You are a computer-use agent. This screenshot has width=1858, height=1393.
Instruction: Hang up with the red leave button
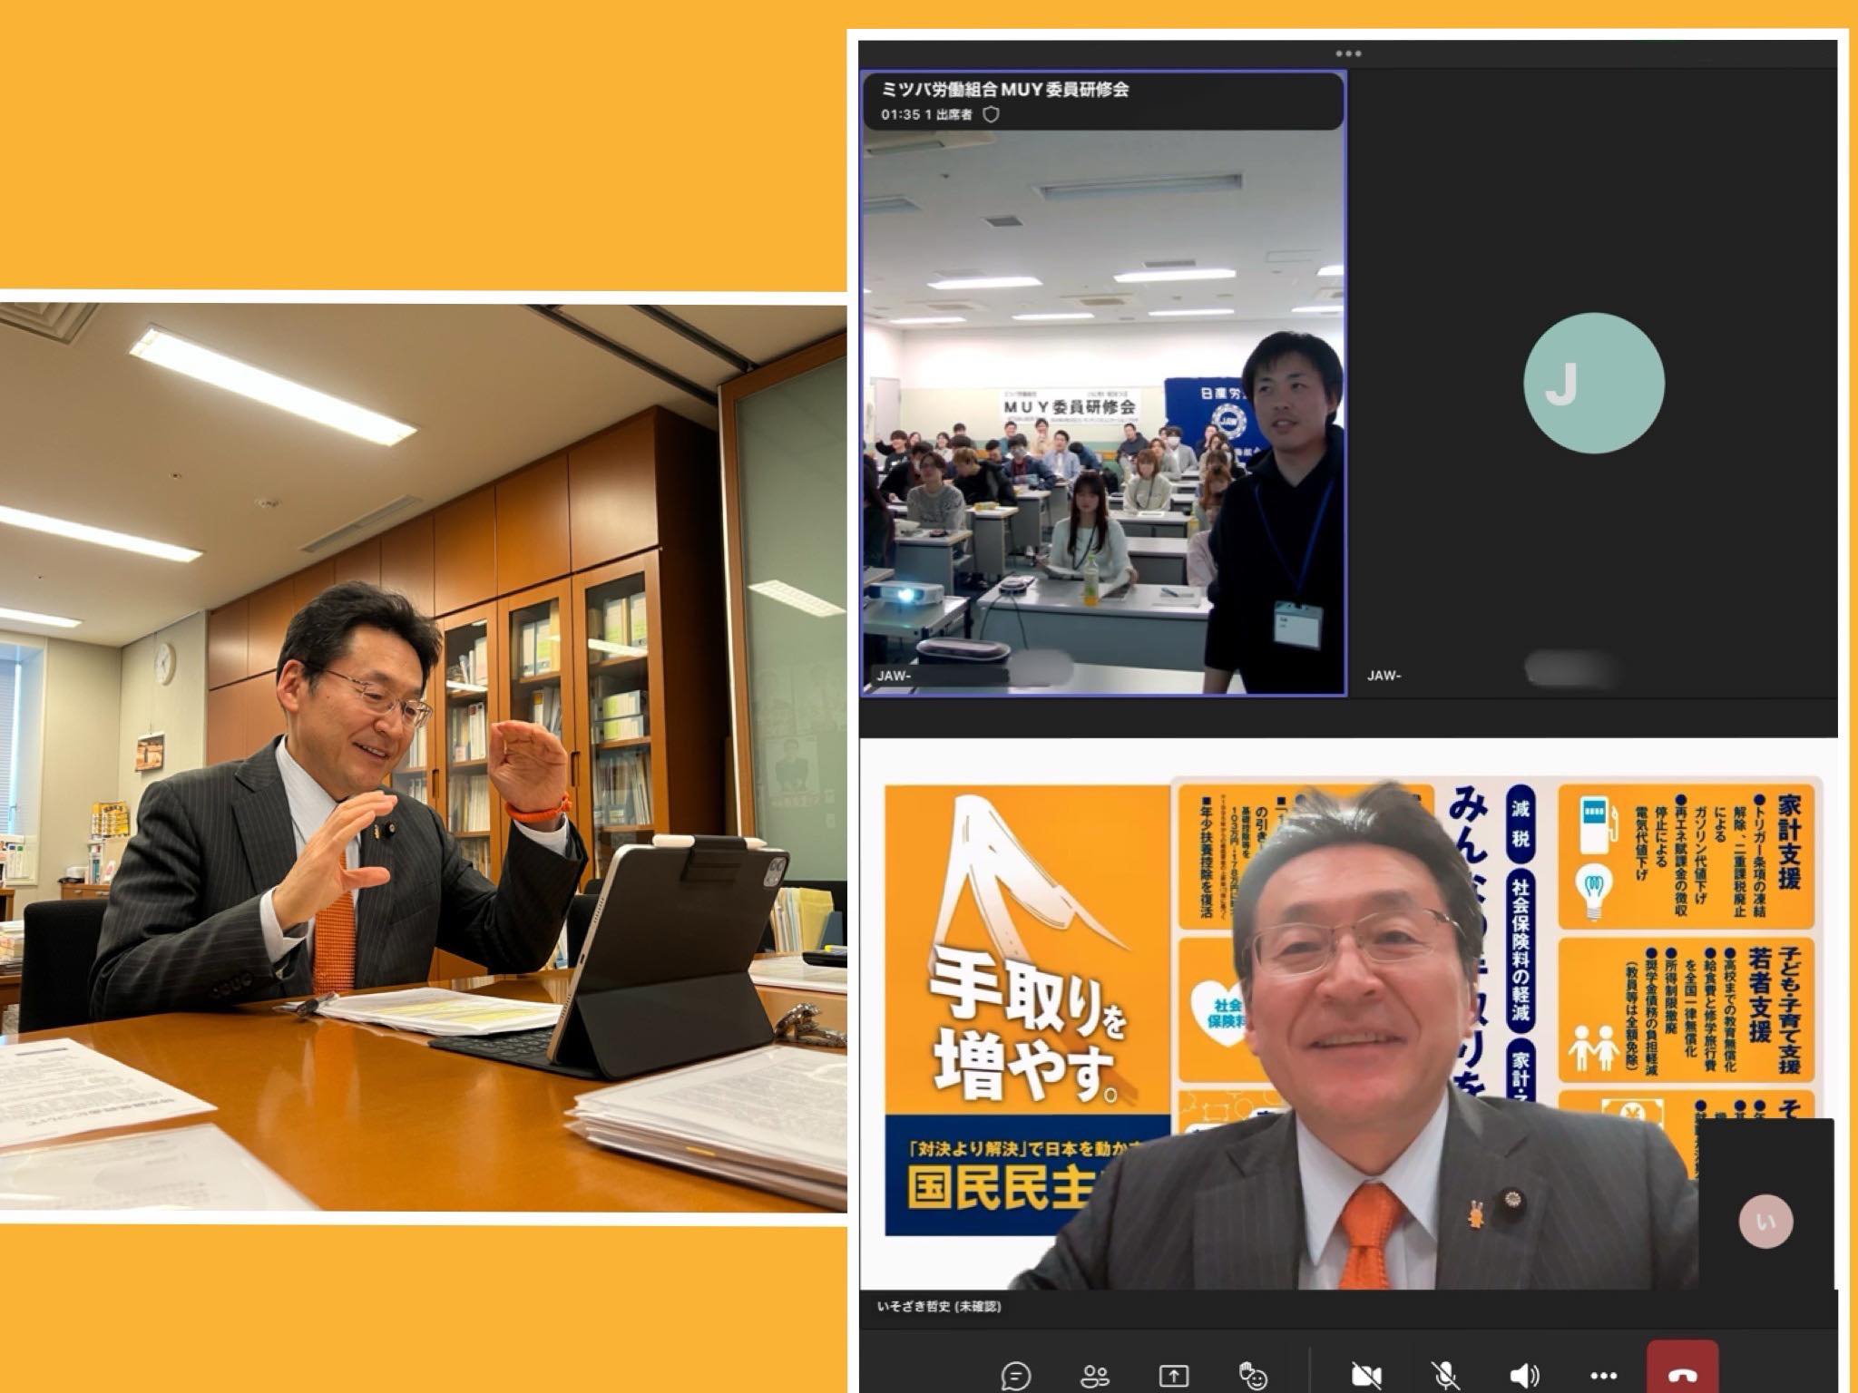point(1683,1368)
